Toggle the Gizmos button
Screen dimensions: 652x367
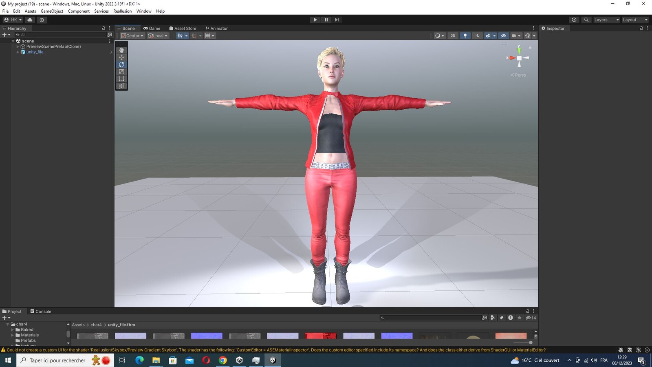click(x=527, y=36)
